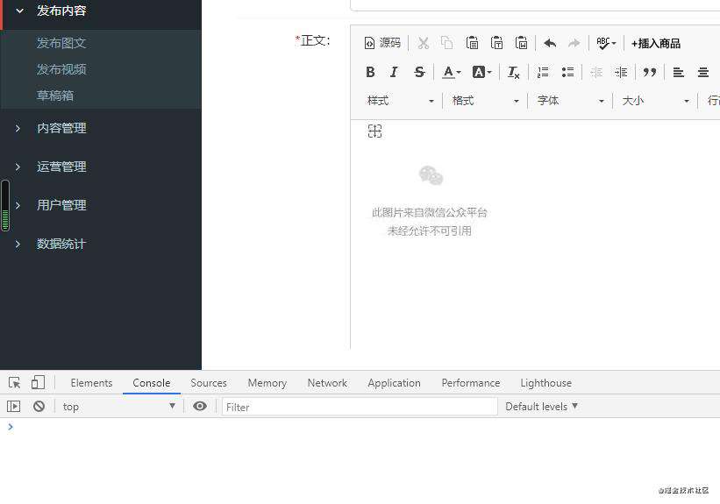Click the increase indent icon
Viewport: 720px width, 504px height.
[x=621, y=72]
